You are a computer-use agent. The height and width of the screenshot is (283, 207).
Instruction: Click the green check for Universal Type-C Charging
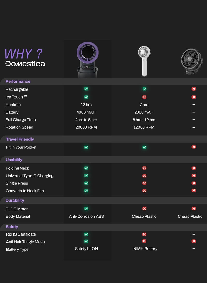86,176
